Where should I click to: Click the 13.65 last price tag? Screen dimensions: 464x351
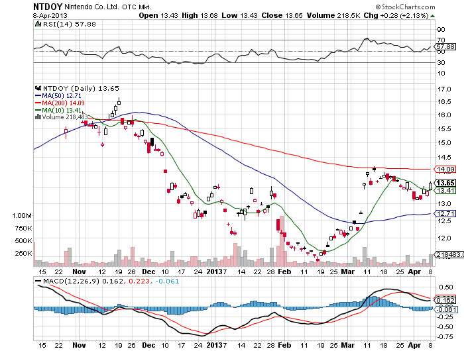(445, 183)
